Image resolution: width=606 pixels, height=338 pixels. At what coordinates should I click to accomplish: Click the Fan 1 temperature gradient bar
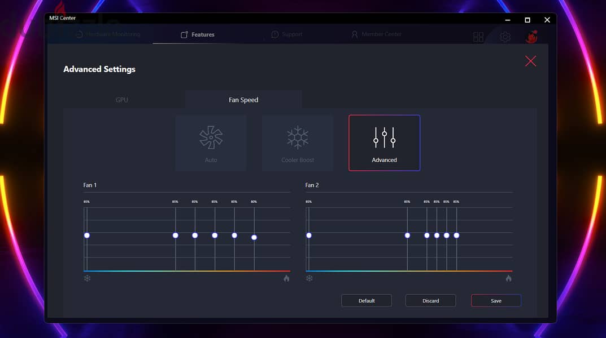187,271
